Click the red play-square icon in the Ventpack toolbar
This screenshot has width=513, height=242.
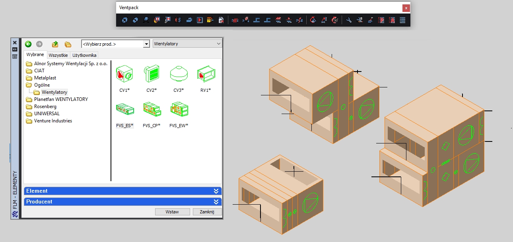point(200,20)
